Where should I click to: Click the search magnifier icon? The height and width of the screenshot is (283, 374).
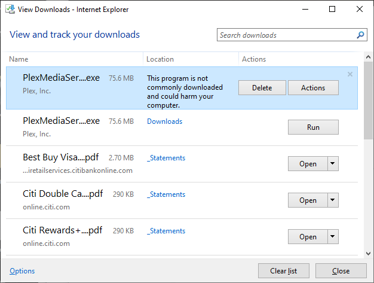(x=361, y=35)
